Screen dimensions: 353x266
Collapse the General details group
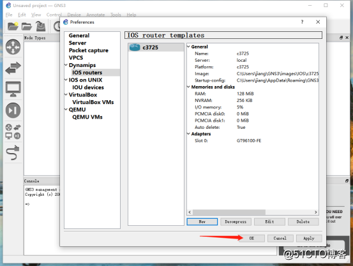(188, 47)
